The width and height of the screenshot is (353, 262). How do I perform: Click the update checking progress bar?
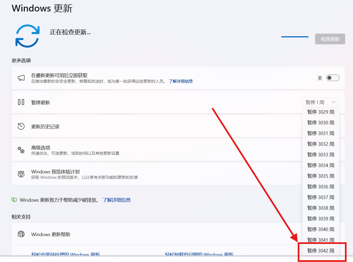295,37
